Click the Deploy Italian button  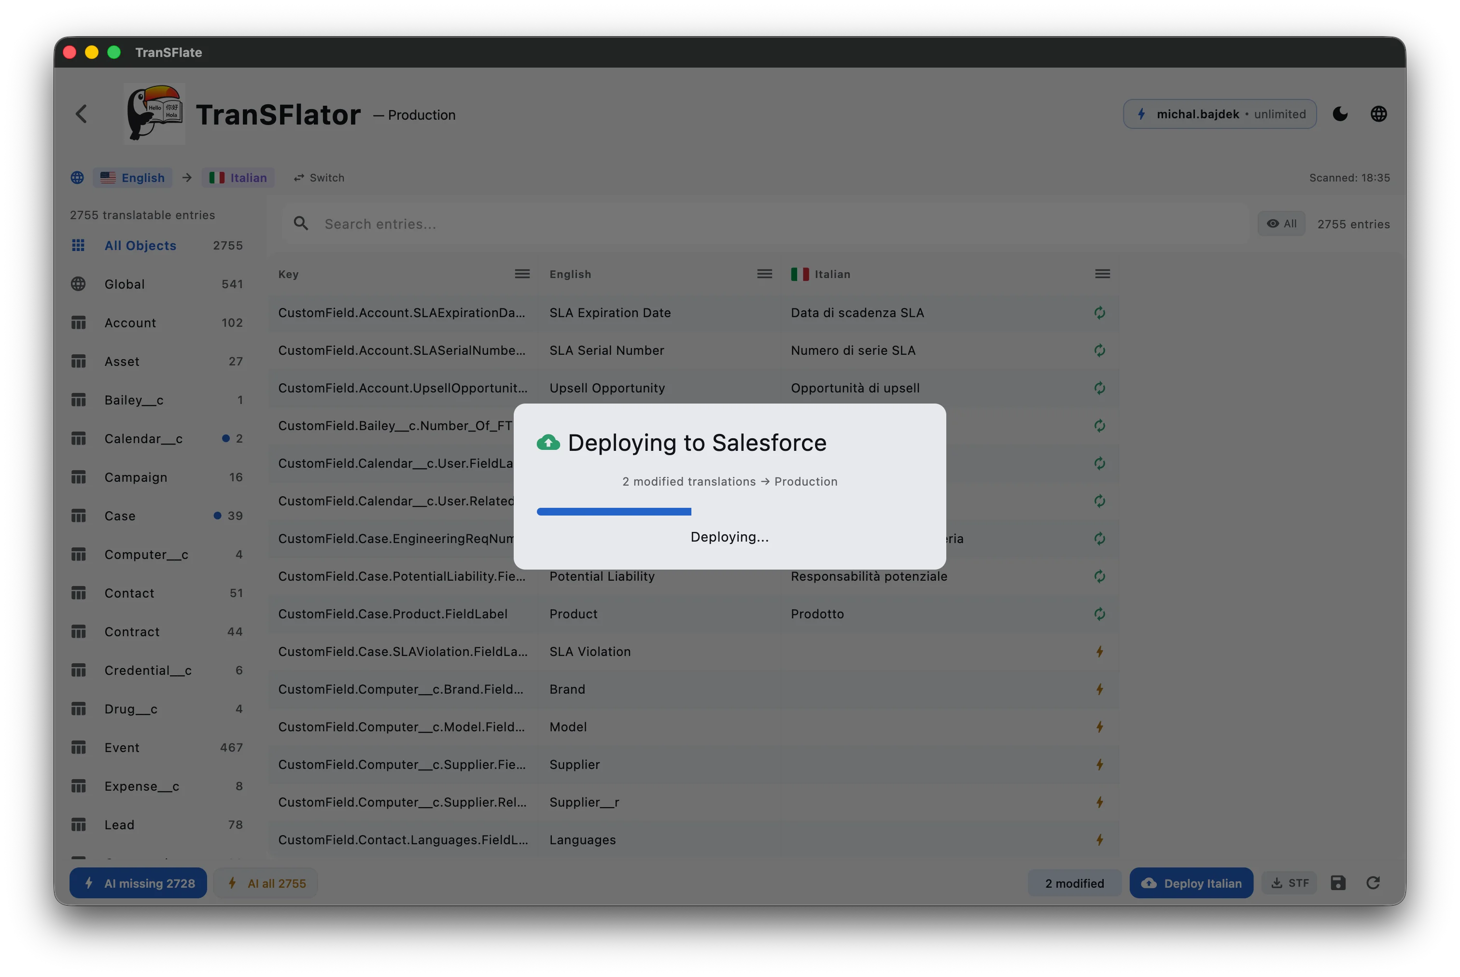click(1192, 883)
